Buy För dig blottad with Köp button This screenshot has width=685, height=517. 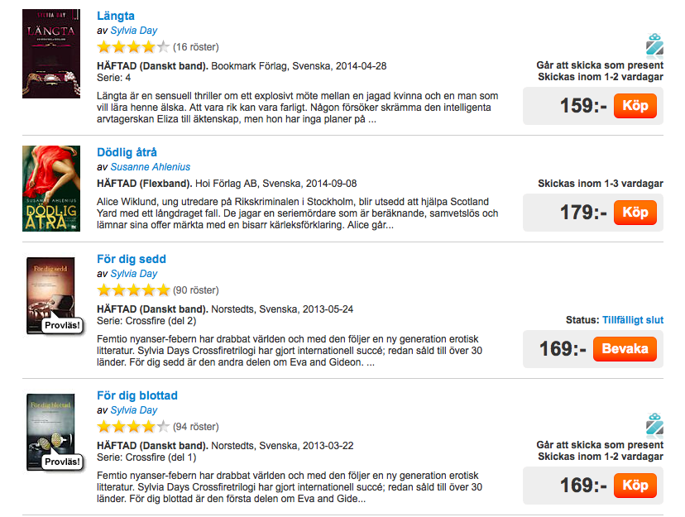coord(635,485)
